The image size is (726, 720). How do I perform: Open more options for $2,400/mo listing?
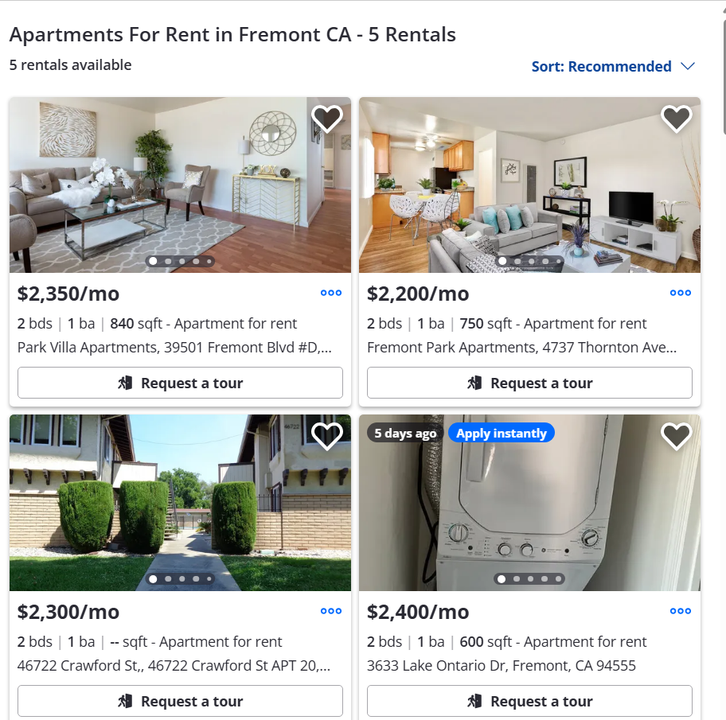click(681, 611)
